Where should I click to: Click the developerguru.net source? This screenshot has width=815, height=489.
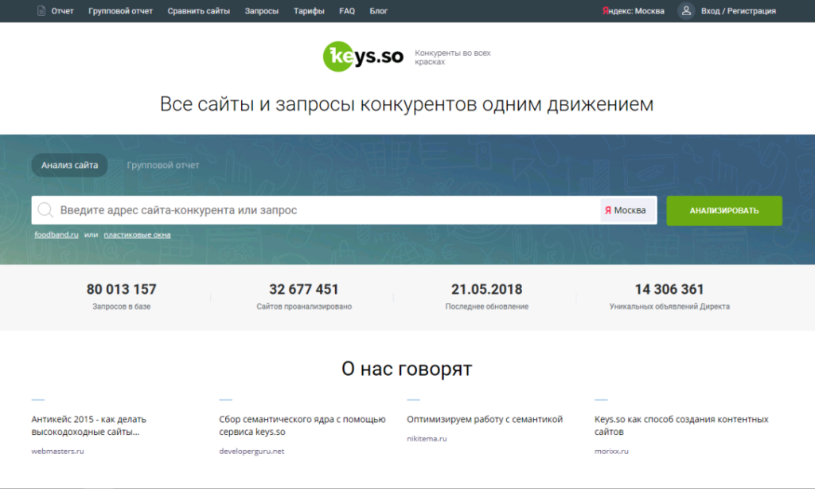coord(252,451)
